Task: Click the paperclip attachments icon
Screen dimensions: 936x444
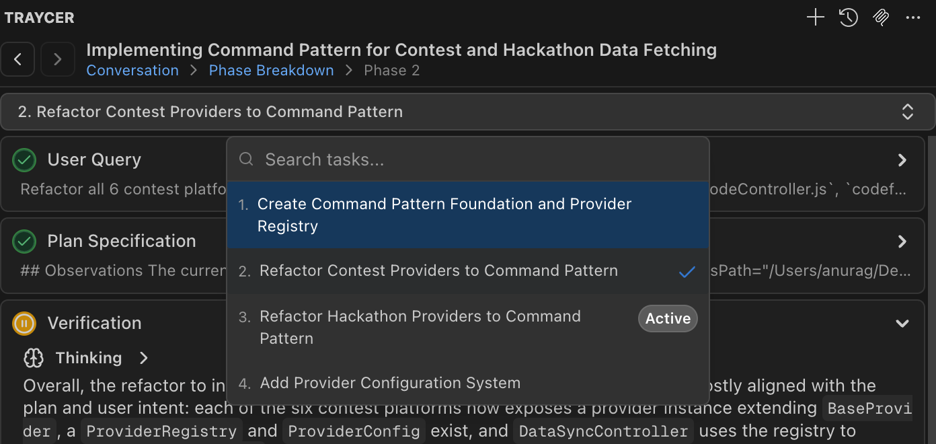Action: point(880,17)
